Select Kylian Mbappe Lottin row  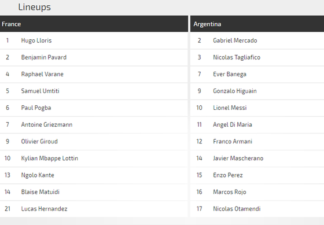pyautogui.click(x=94, y=158)
